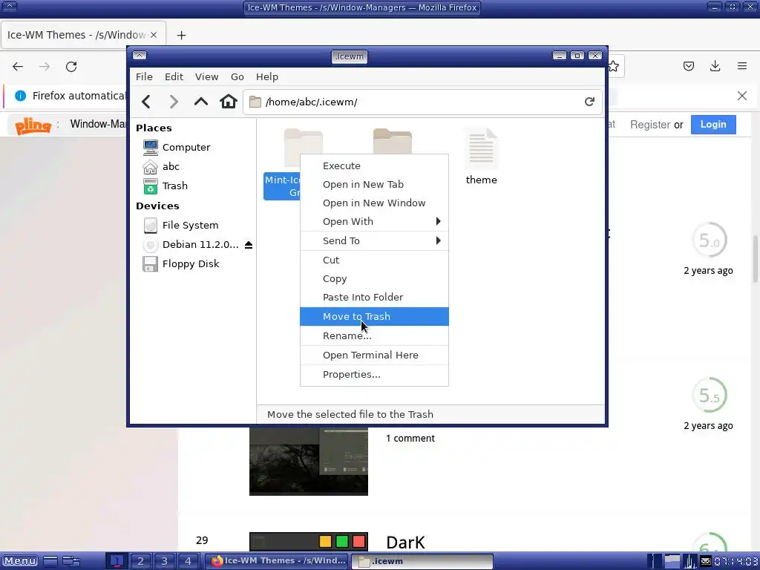Open Firefox Pocket button
Image resolution: width=760 pixels, height=570 pixels.
(689, 66)
